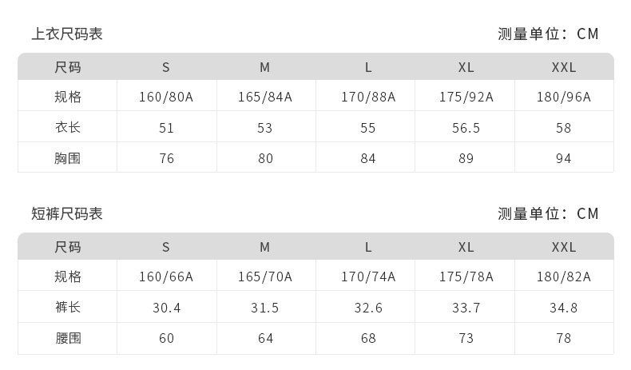The width and height of the screenshot is (631, 370).
Task: Click the 30.4 pants length cell
Action: (x=166, y=308)
